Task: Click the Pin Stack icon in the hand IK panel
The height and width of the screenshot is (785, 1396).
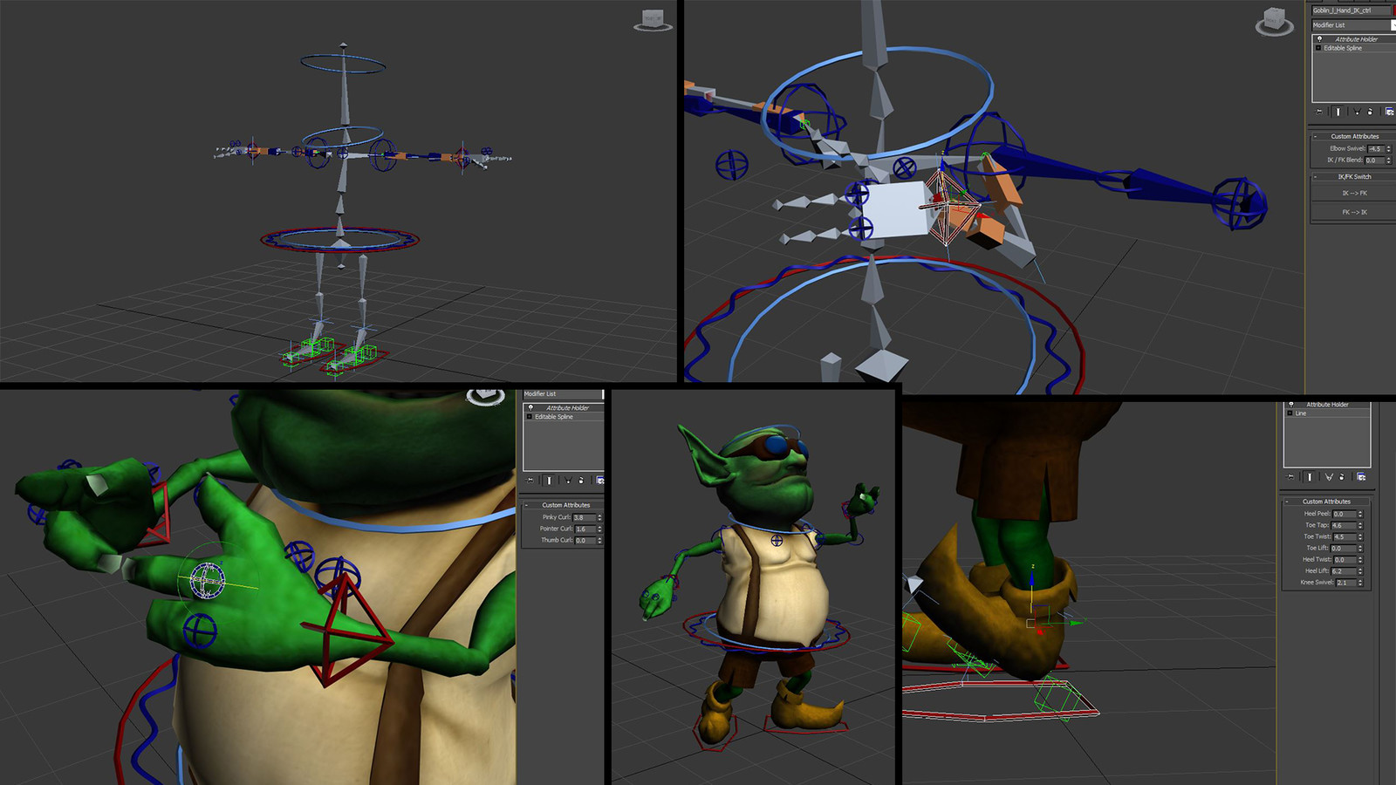Action: point(1319,112)
